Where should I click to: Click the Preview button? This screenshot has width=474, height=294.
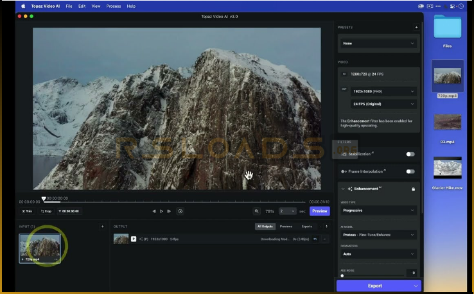pos(319,211)
